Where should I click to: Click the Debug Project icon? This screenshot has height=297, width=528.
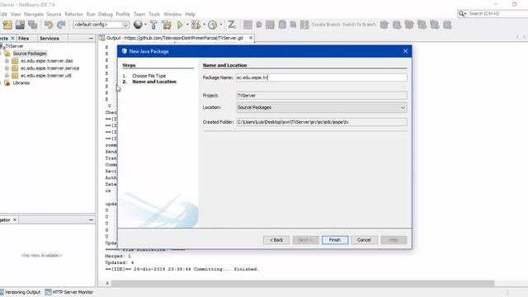[x=196, y=25]
